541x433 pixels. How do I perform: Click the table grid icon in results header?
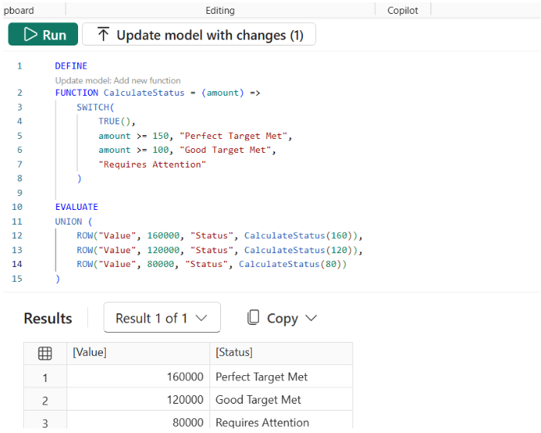45,354
